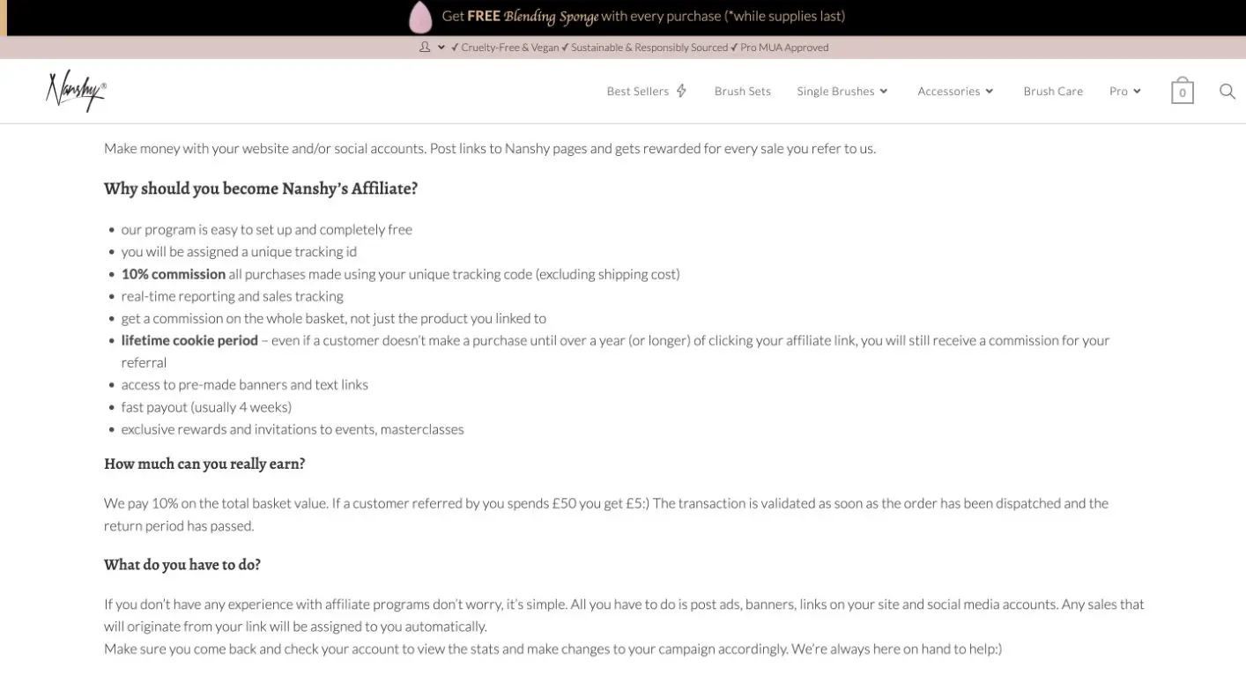This screenshot has height=675, width=1246.
Task: Click "Make sure you come back and check" sentence
Action: [553, 649]
